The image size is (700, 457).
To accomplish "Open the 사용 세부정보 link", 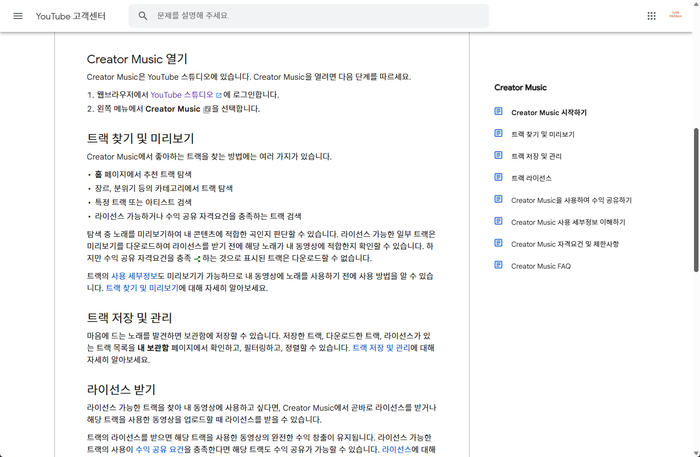I will [x=134, y=276].
